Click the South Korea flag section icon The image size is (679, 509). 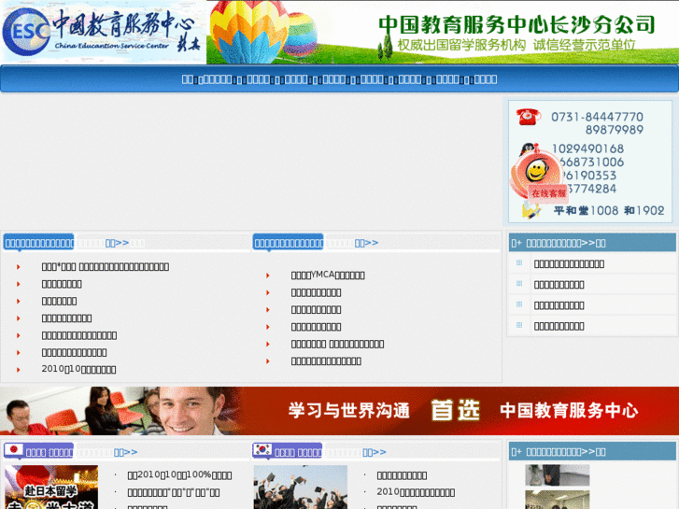[x=262, y=449]
